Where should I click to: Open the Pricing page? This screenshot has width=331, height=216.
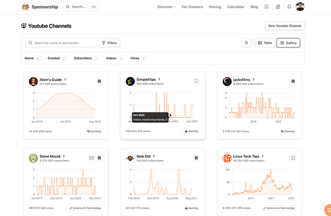(x=215, y=7)
